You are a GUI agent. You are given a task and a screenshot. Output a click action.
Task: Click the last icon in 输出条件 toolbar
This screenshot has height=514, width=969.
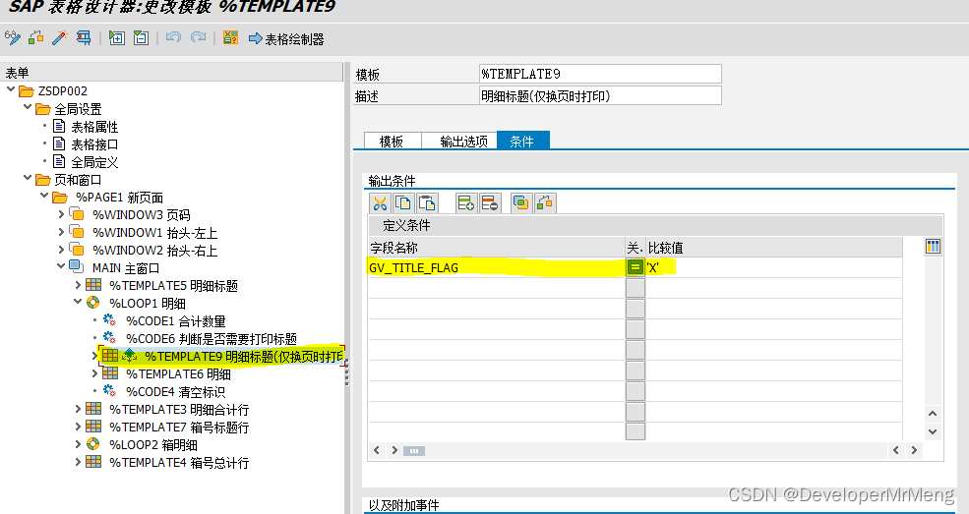[544, 203]
